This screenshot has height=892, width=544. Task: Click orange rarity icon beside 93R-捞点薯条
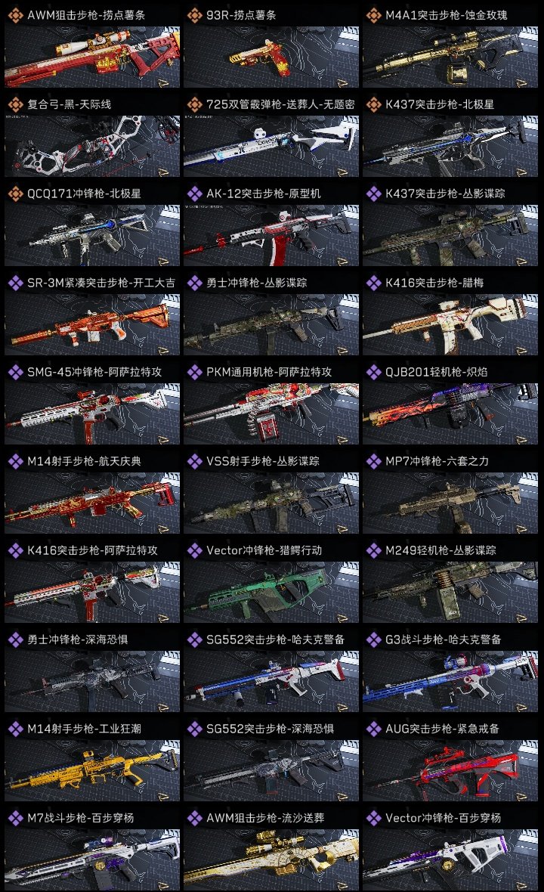[x=194, y=15]
